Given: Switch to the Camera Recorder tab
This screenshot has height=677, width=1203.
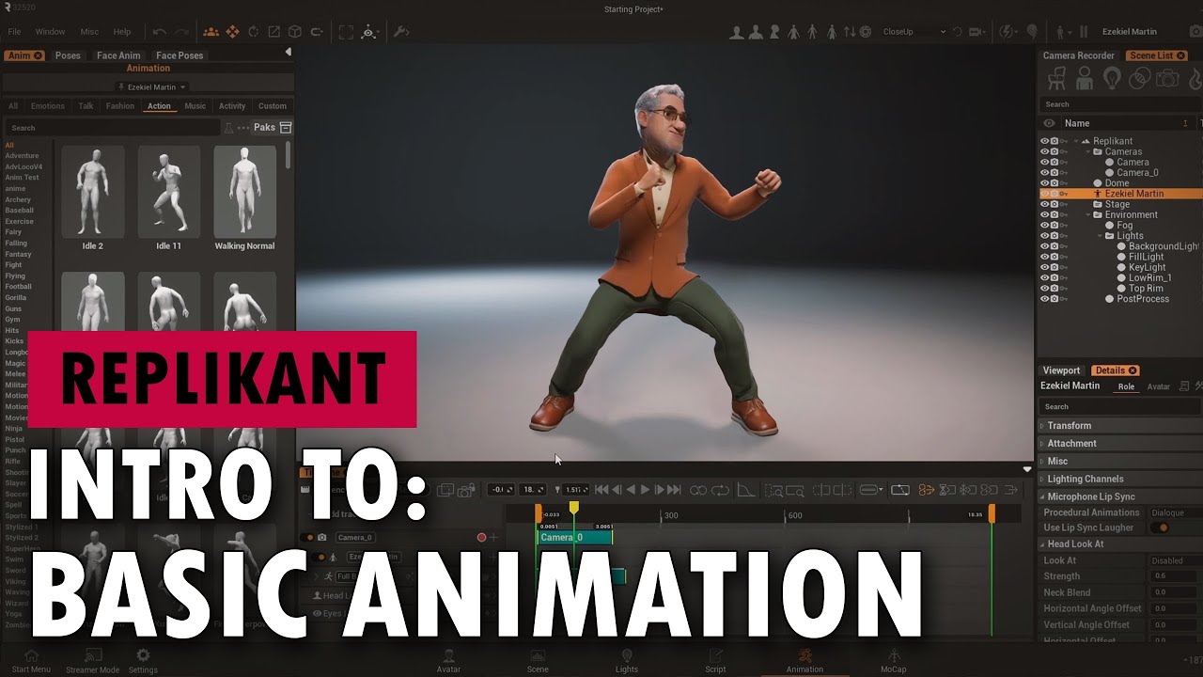Looking at the screenshot, I should click(x=1078, y=55).
